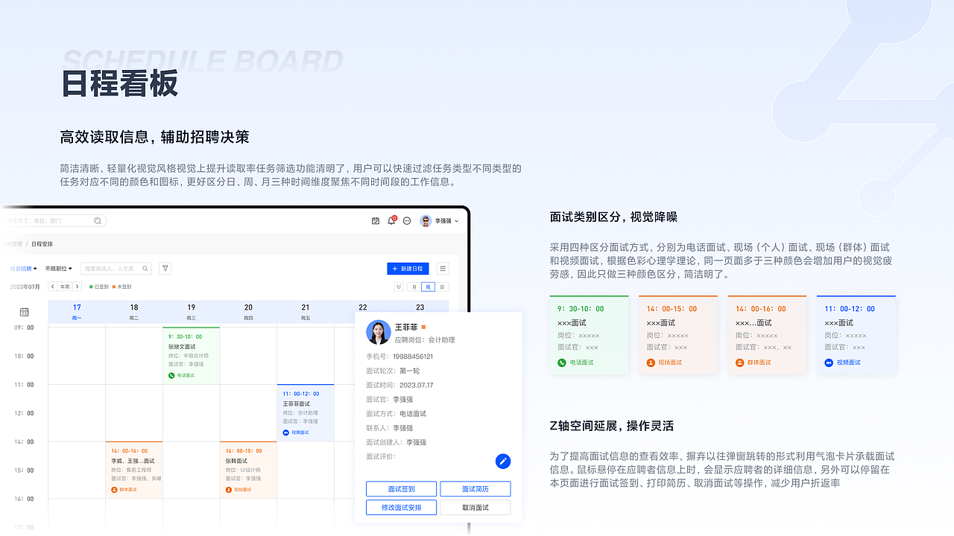This screenshot has height=536, width=954.
Task: Click orange status marker beside 王菲菲
Action: pyautogui.click(x=423, y=327)
